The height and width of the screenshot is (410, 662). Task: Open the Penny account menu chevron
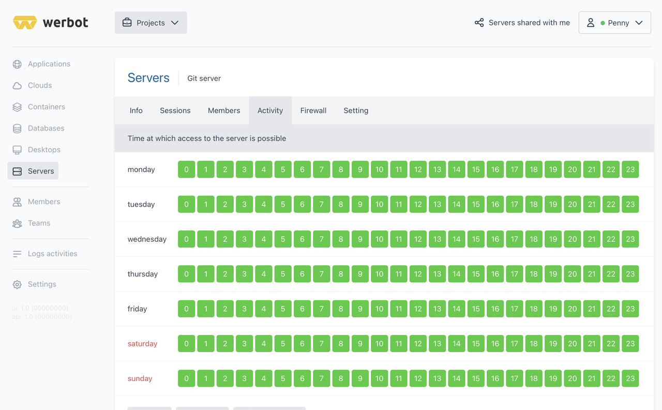(x=639, y=23)
